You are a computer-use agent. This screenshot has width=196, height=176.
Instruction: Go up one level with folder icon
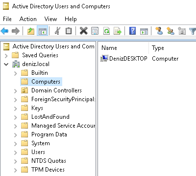(x=31, y=31)
